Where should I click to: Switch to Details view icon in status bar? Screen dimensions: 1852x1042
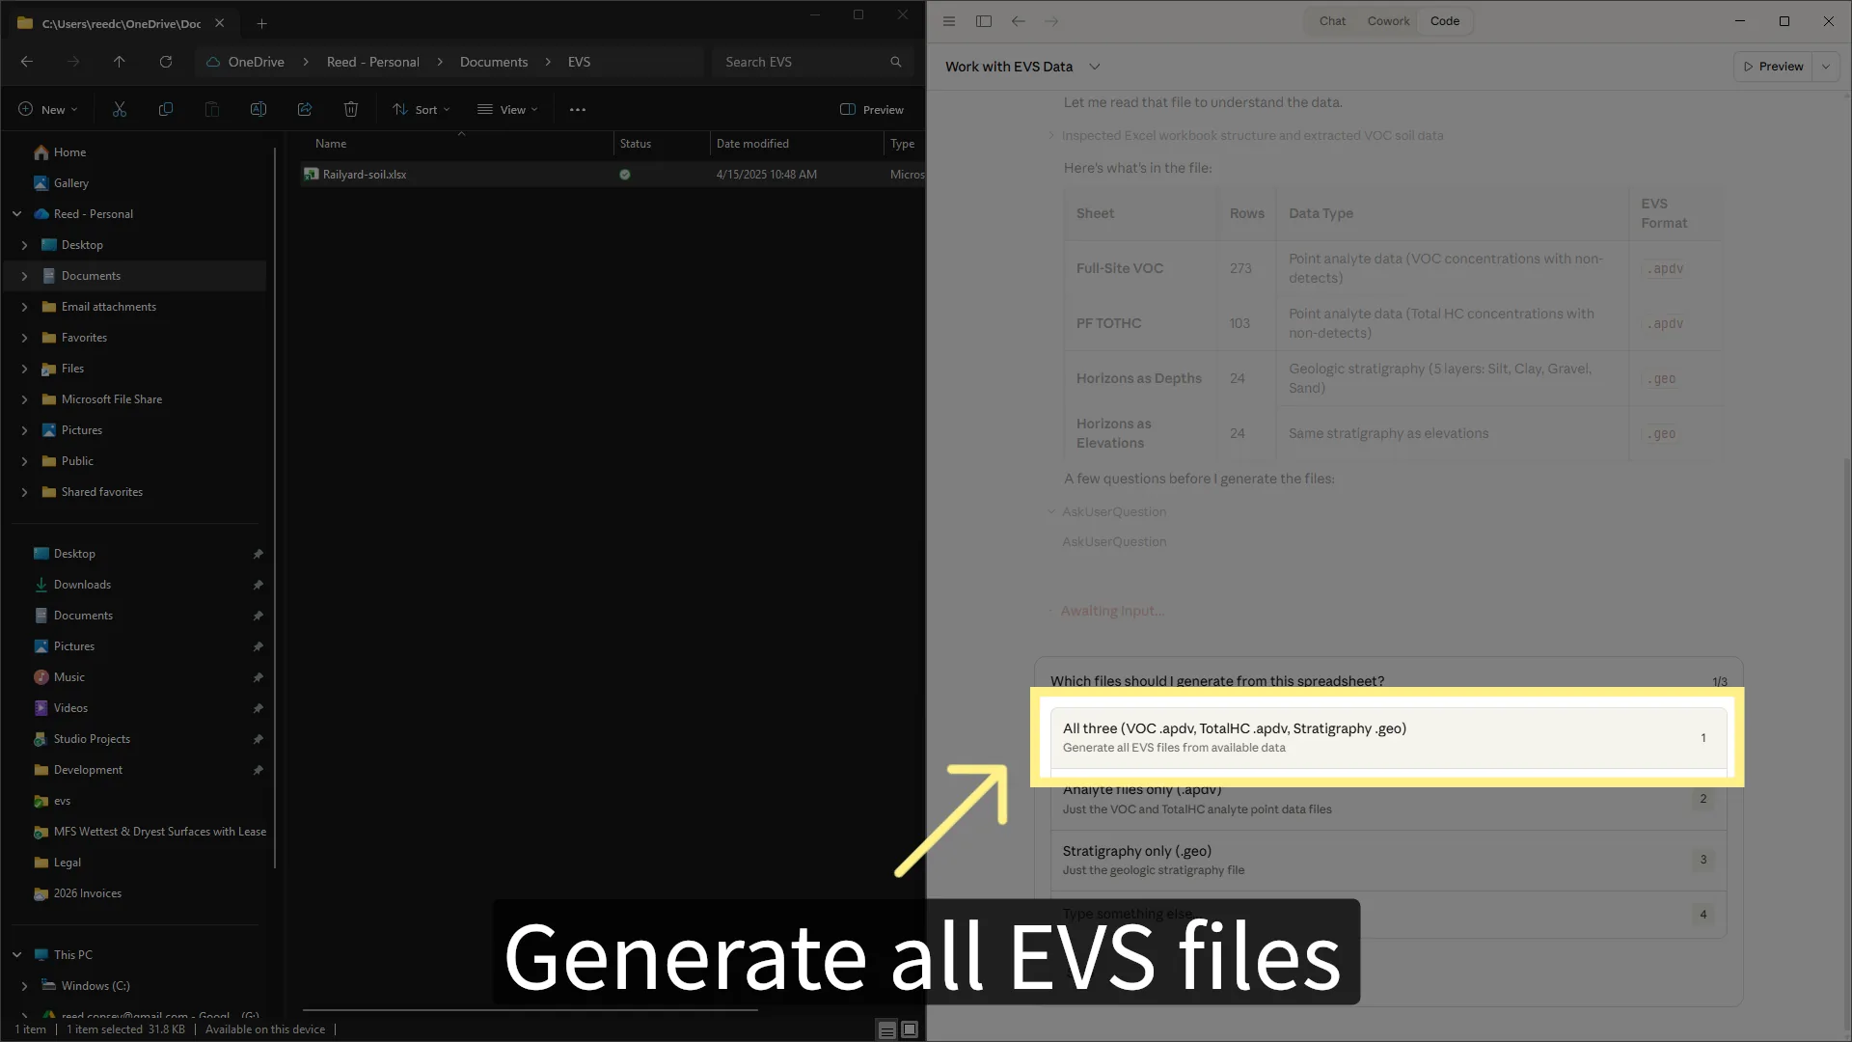886,1030
